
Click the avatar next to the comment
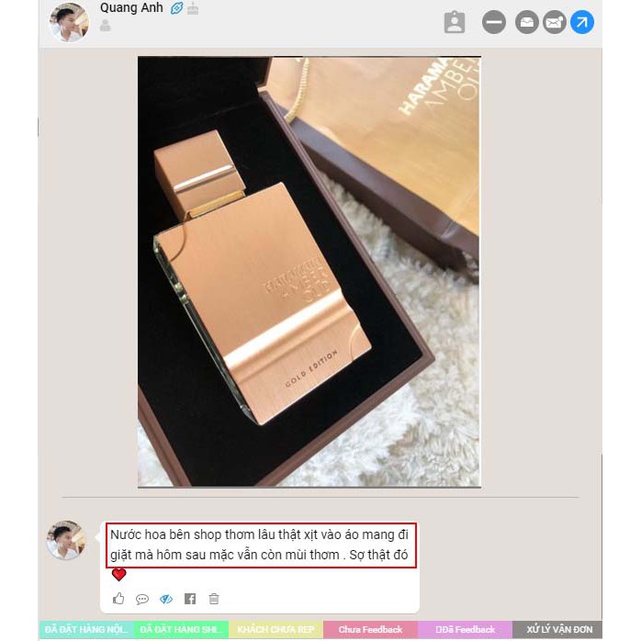[x=67, y=540]
